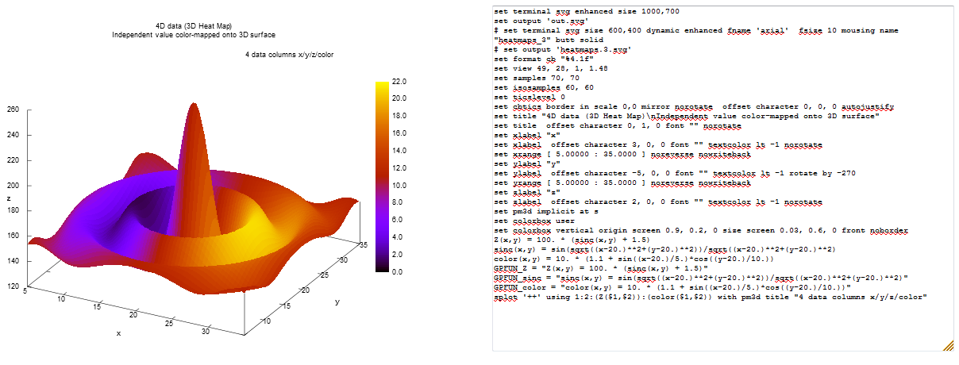Click the legend text '4 data columns x/y/z/color'
The image size is (959, 365).
[x=290, y=55]
